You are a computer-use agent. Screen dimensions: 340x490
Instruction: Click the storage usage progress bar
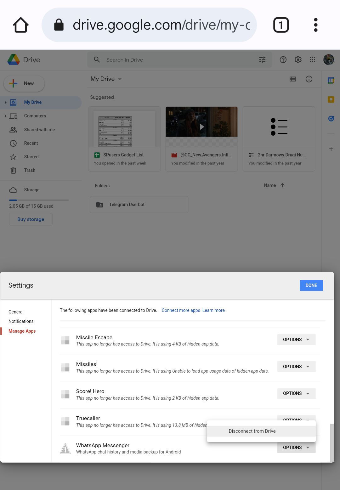(39, 200)
